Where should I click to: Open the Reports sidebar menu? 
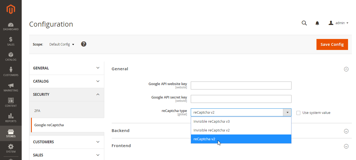click(11, 118)
